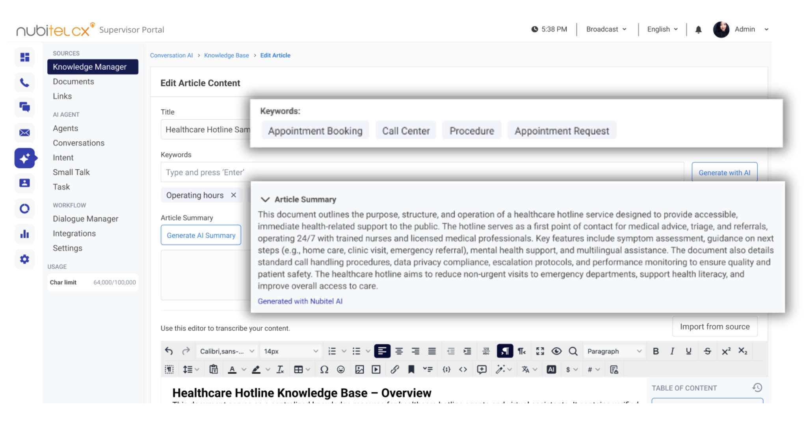807x423 pixels.
Task: Go to Dialogue Manager in sidebar
Action: (86, 219)
